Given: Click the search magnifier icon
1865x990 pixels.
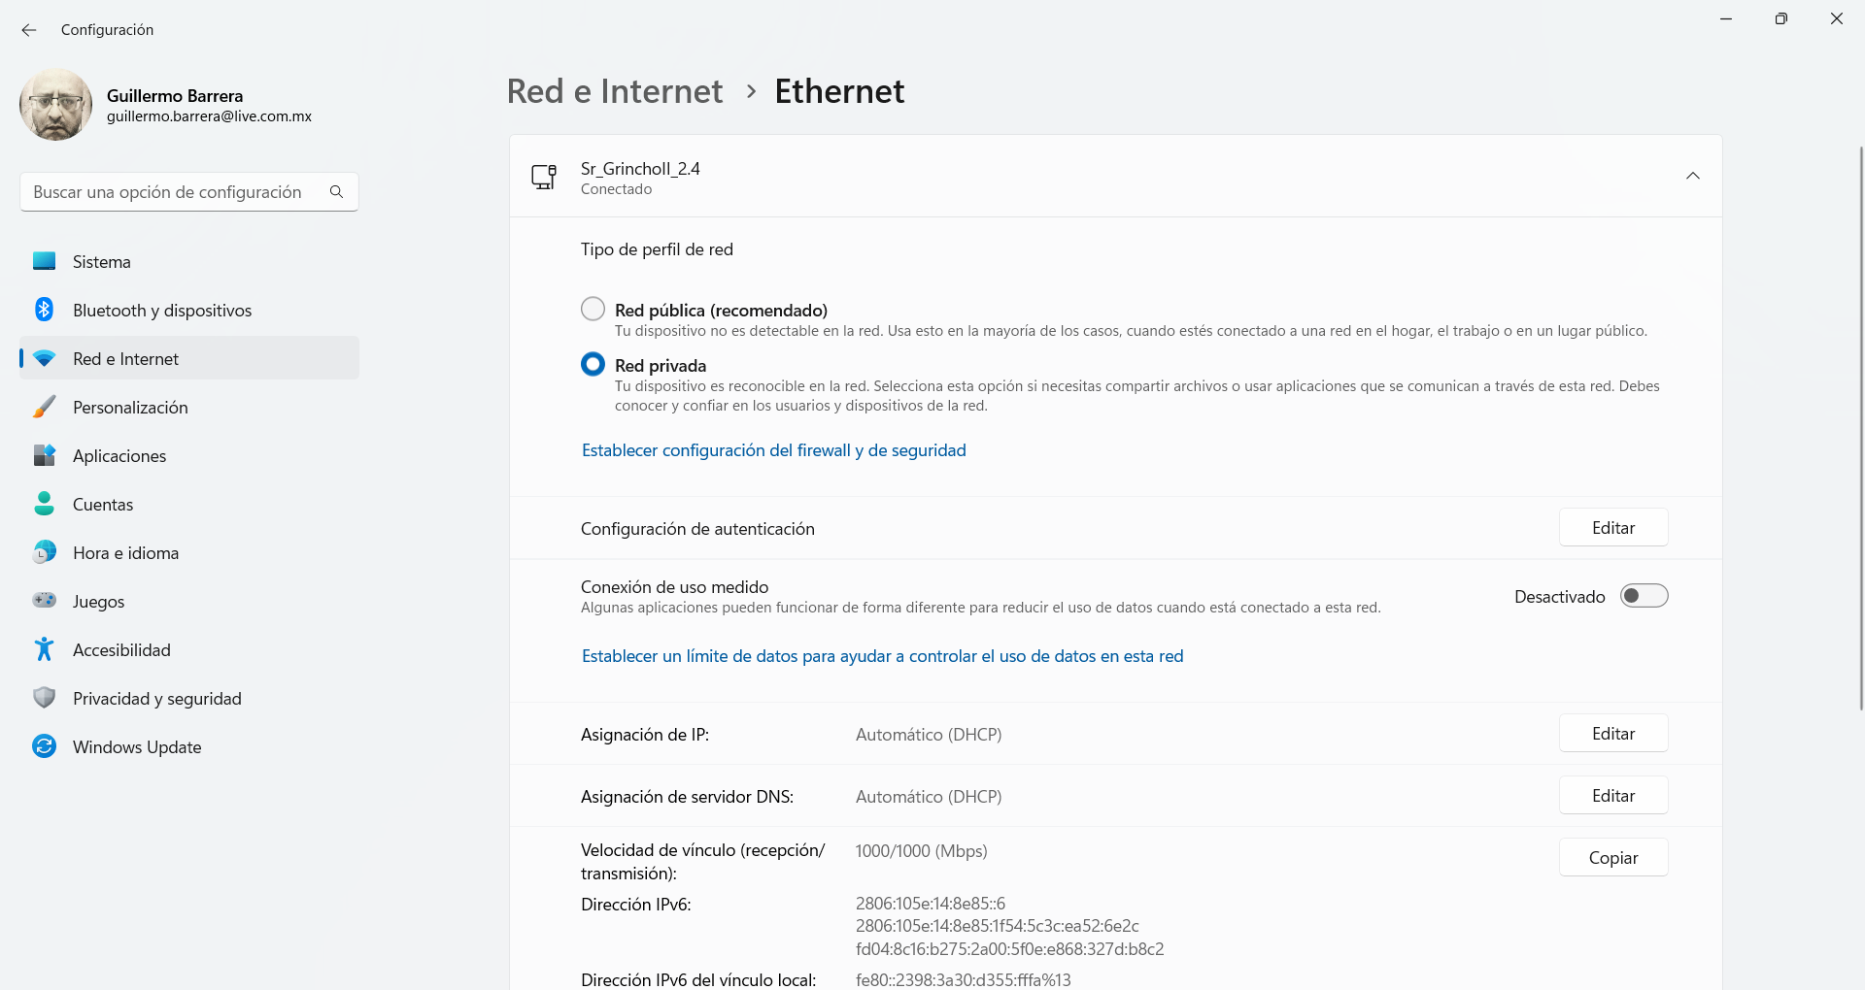Looking at the screenshot, I should 336,192.
